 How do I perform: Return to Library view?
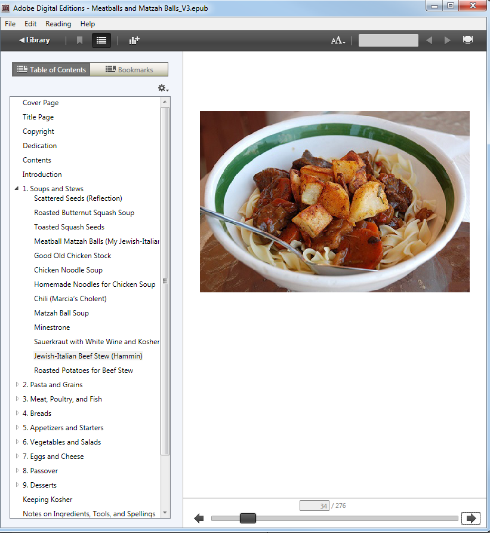(x=34, y=40)
